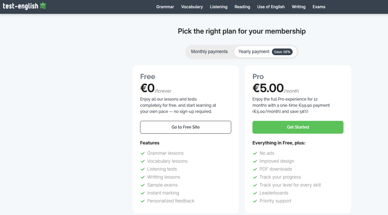The height and width of the screenshot is (215, 388).
Task: Open the Vocabulary navigation menu
Action: point(192,7)
